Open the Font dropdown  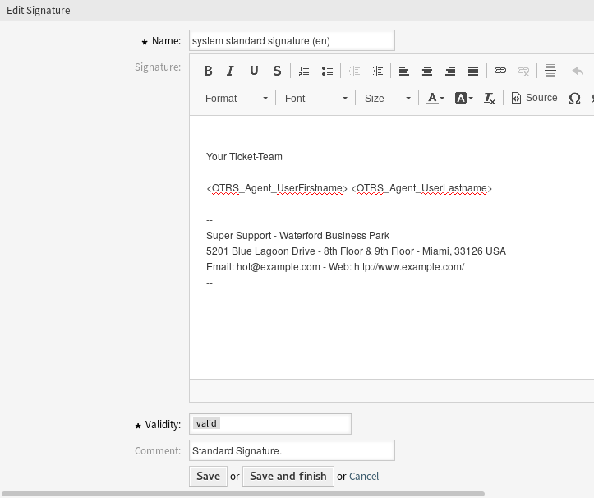[x=316, y=98]
